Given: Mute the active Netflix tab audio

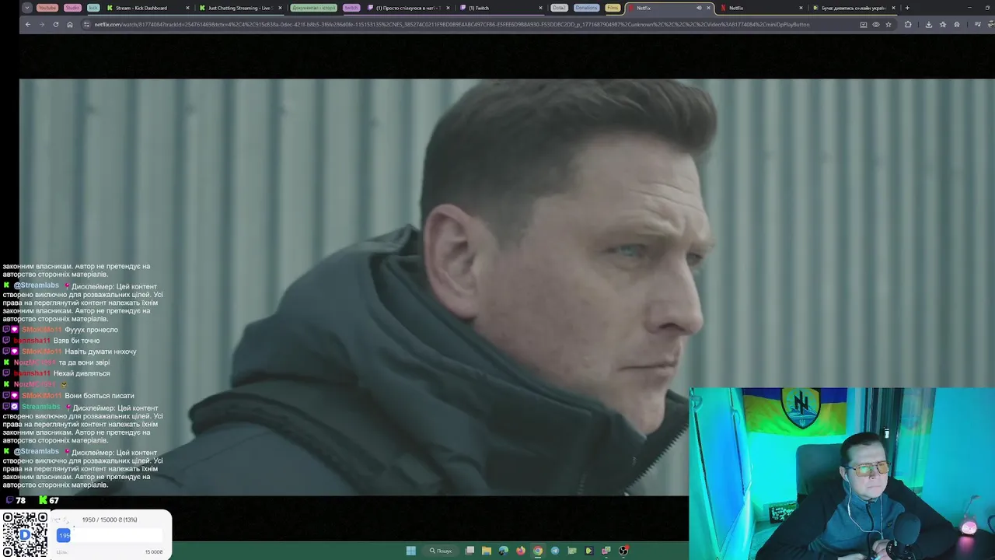Looking at the screenshot, I should pos(699,8).
